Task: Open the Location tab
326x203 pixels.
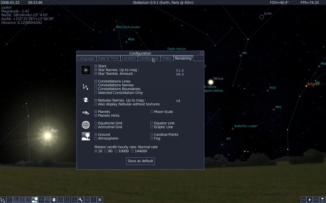Action: pyautogui.click(x=129, y=58)
